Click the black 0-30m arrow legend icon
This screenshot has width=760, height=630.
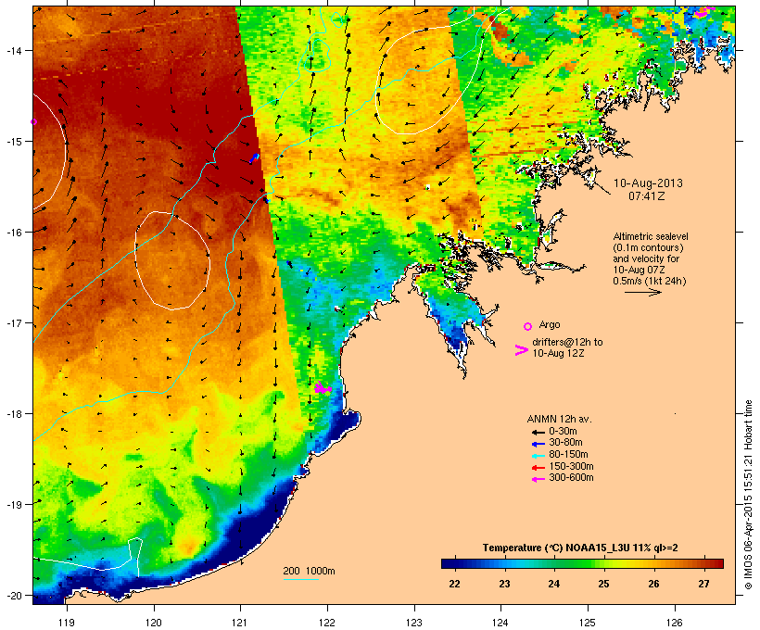click(538, 432)
